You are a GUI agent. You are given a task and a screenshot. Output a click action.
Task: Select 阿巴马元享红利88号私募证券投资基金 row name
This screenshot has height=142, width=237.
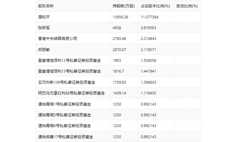71,93
